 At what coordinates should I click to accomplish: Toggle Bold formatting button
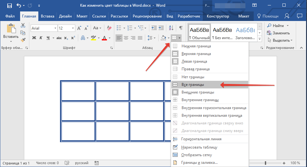point(34,38)
